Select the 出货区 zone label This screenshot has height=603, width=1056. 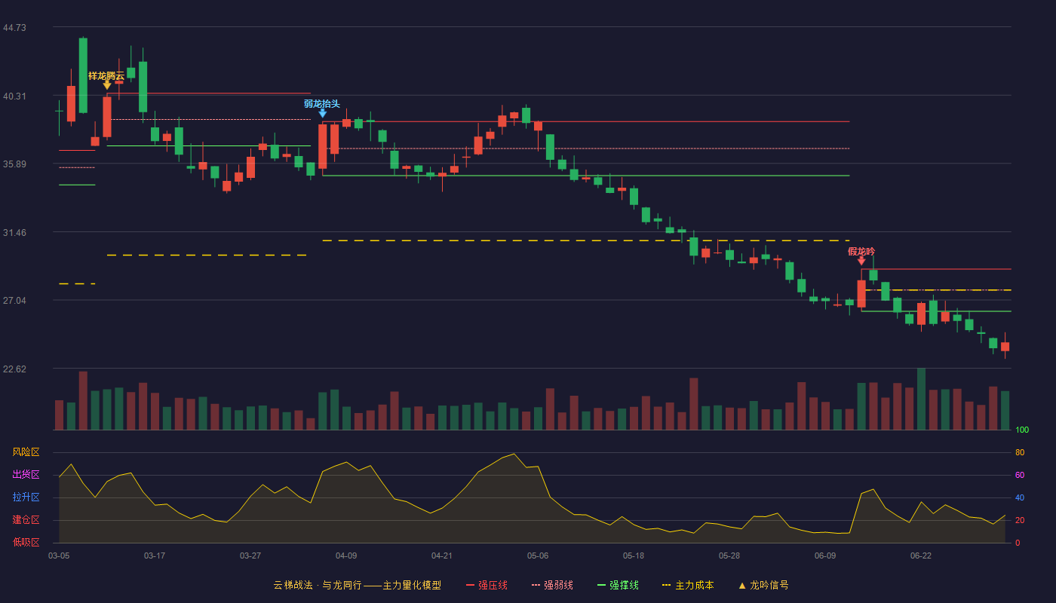pyautogui.click(x=26, y=475)
